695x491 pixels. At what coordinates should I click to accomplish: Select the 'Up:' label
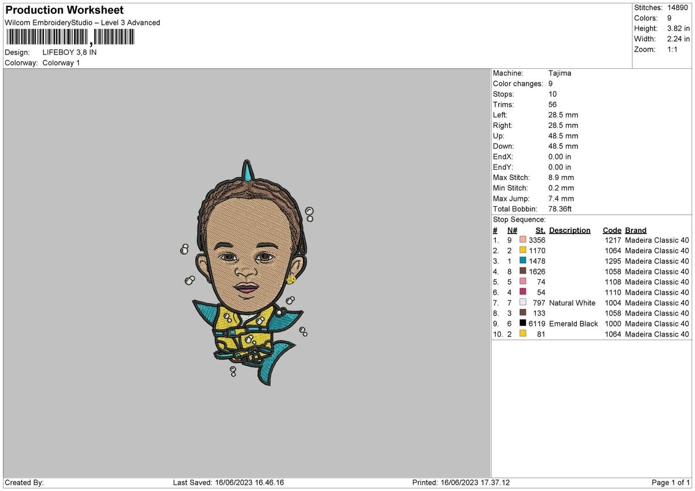click(x=499, y=136)
